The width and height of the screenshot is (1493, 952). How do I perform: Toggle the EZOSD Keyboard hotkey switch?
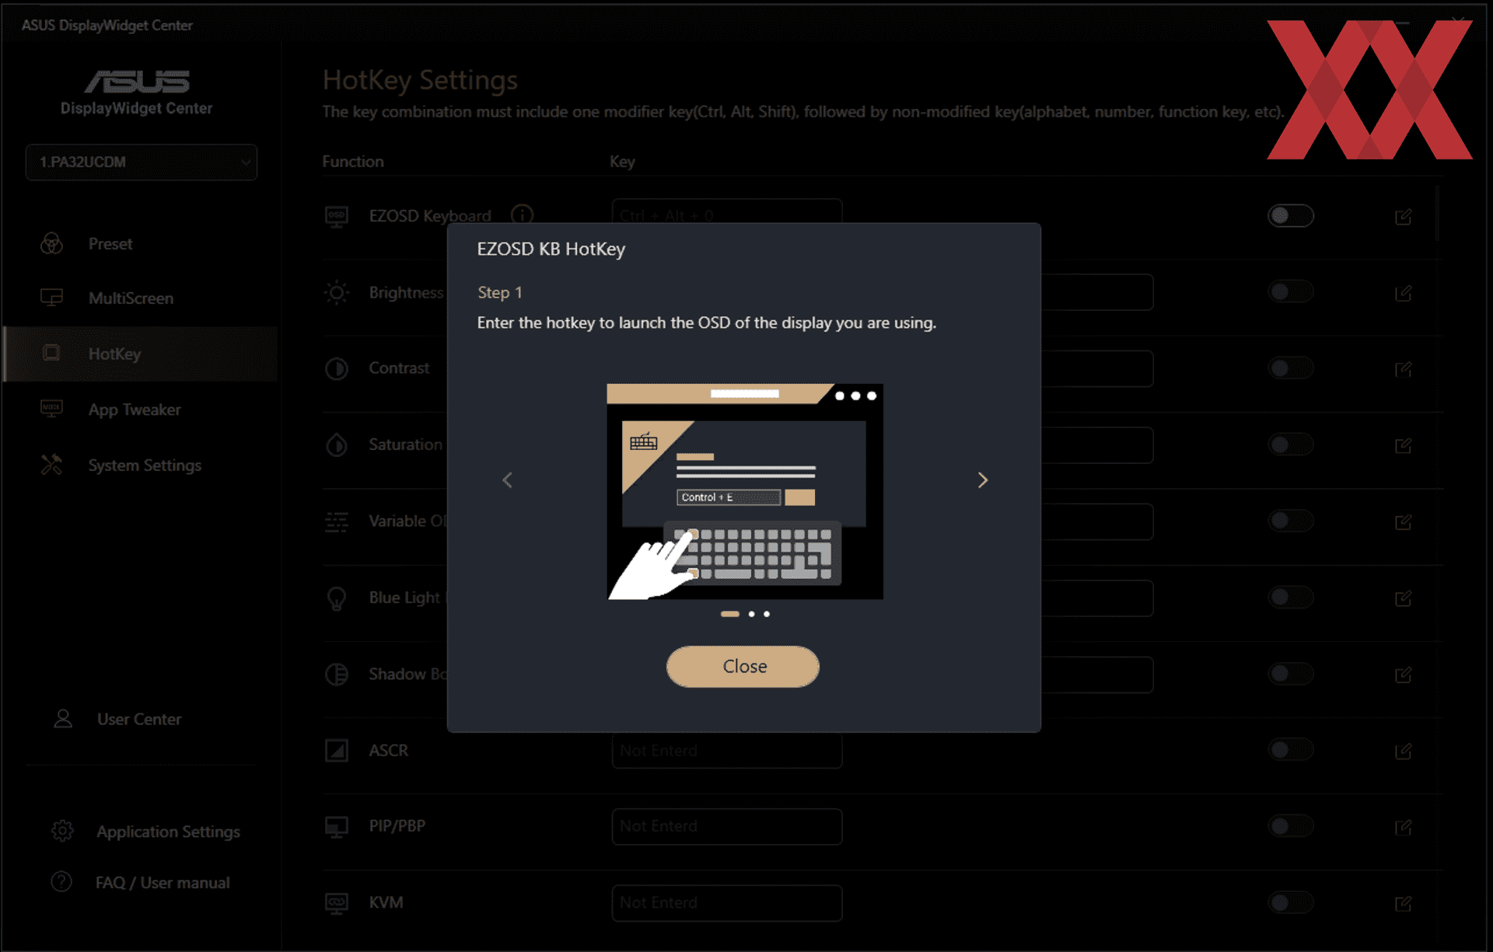click(1290, 215)
